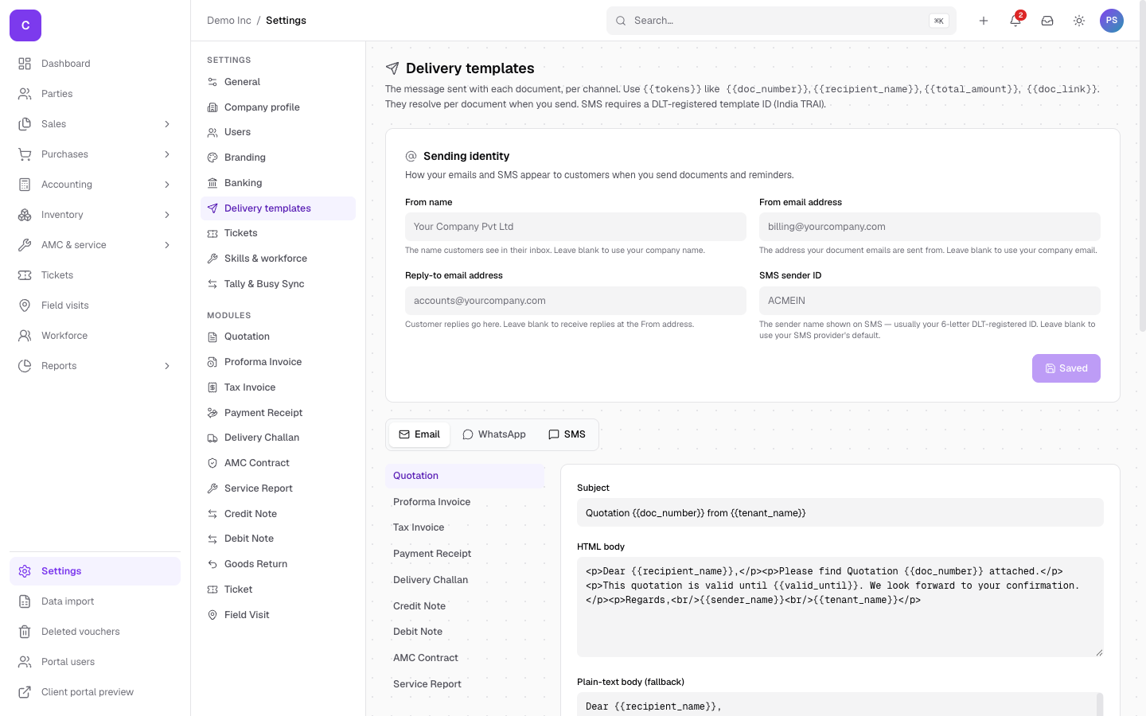Click the From email address field
Viewport: 1146px width, 716px height.
930,227
